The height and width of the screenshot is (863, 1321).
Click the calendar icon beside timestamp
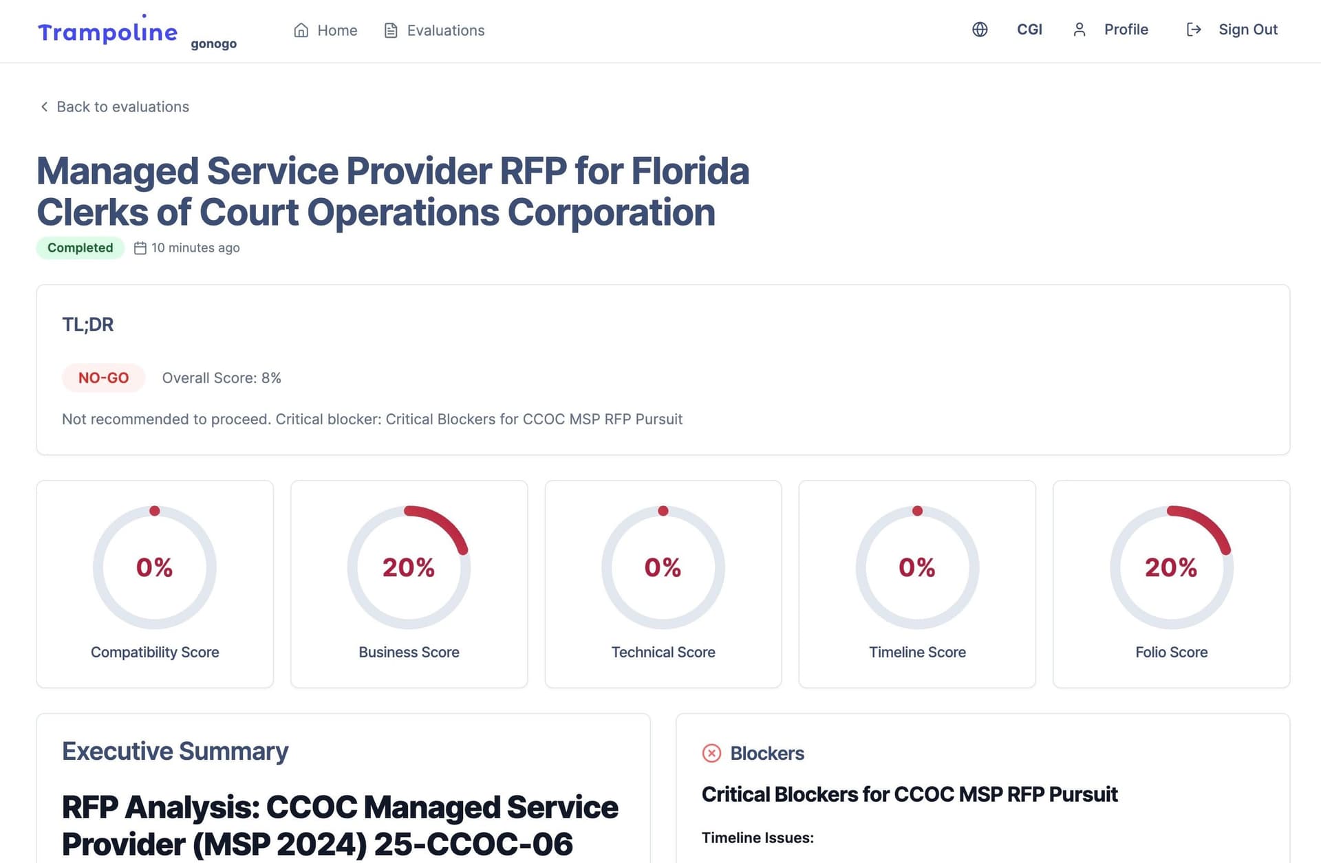click(140, 248)
